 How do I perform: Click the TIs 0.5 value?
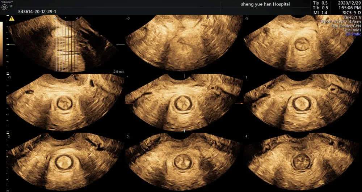pos(320,3)
